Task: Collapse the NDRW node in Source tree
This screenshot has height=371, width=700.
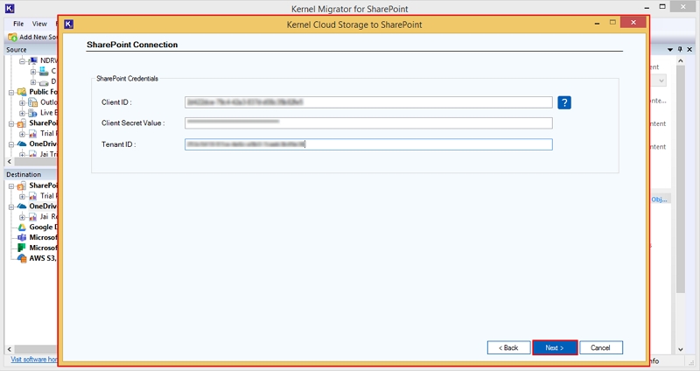Action: [22, 61]
